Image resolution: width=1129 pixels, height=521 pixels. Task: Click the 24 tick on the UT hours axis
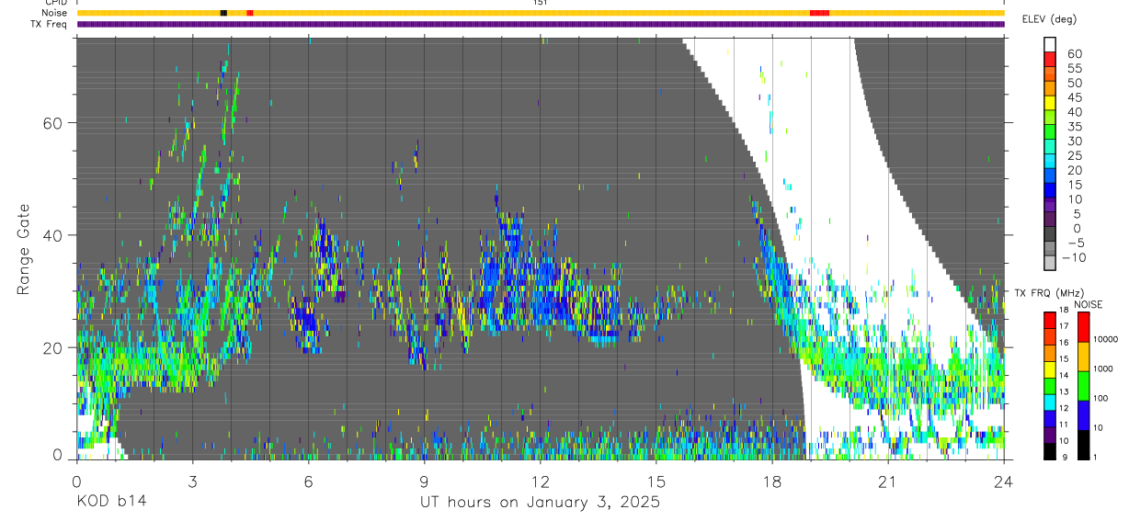pos(1004,481)
